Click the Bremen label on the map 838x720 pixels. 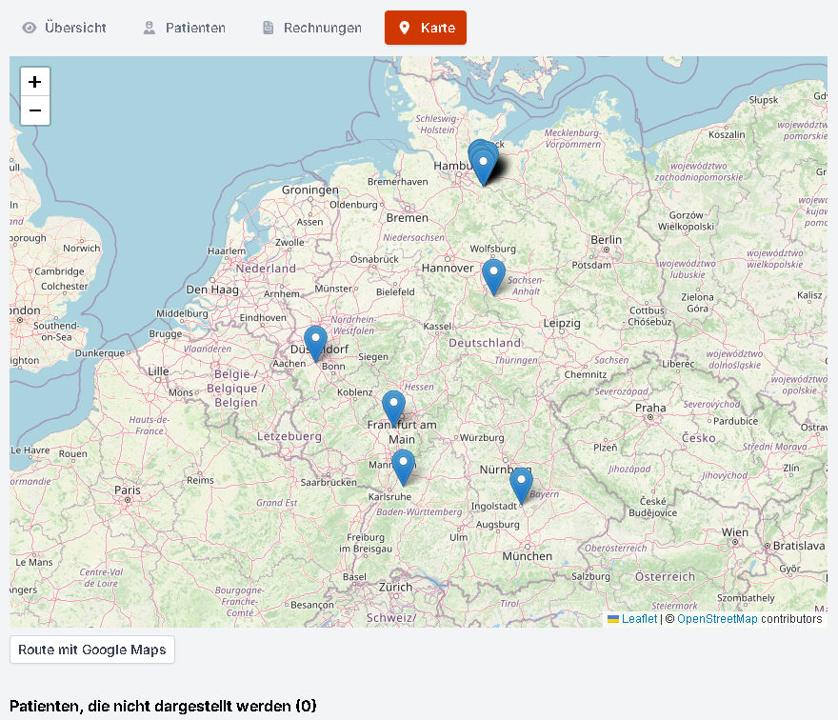[408, 217]
